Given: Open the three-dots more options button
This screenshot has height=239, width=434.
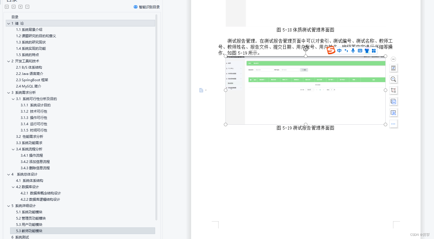Looking at the screenshot, I should coord(393,124).
